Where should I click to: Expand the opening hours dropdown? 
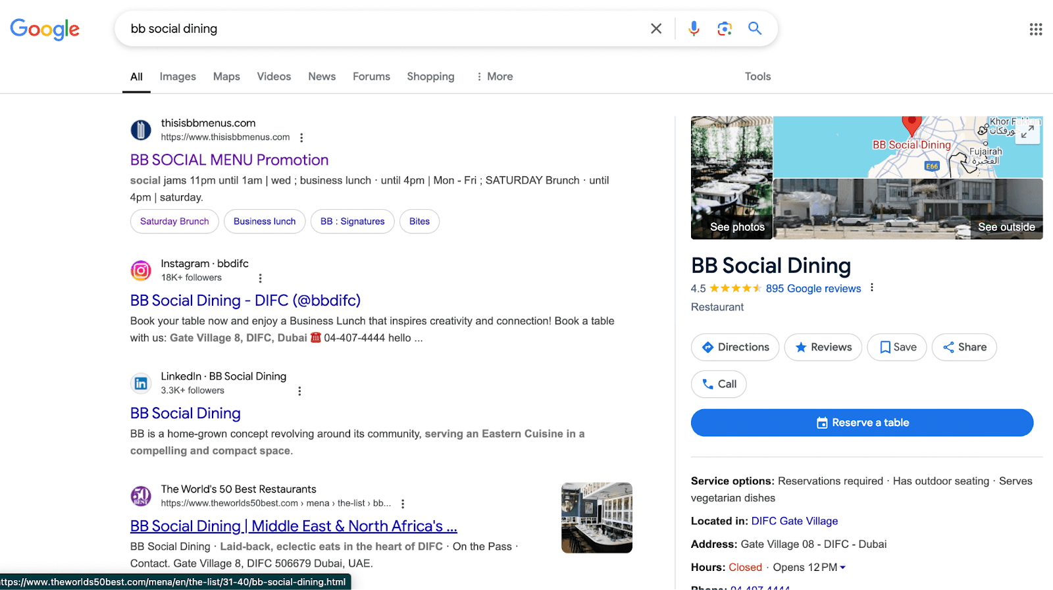coord(843,568)
